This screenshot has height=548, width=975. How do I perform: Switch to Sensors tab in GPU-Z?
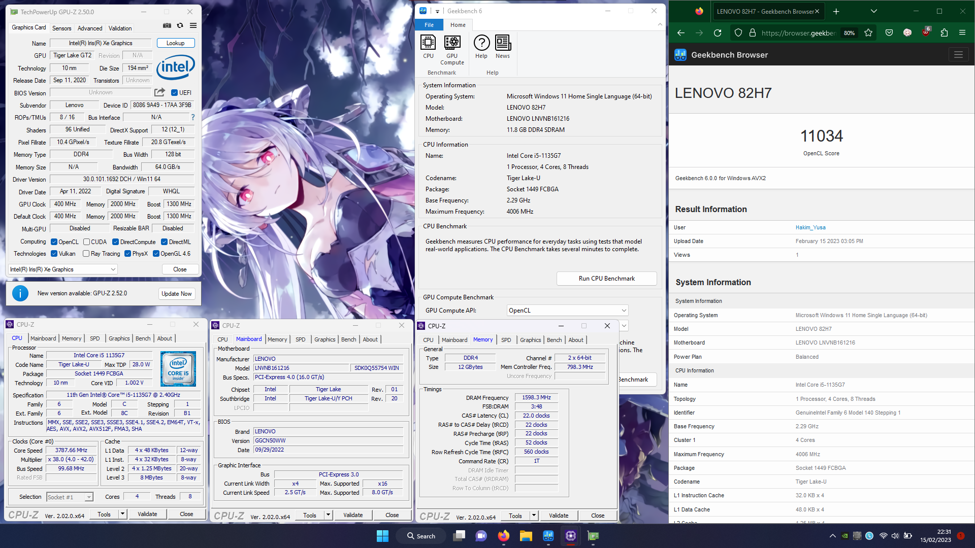point(61,28)
